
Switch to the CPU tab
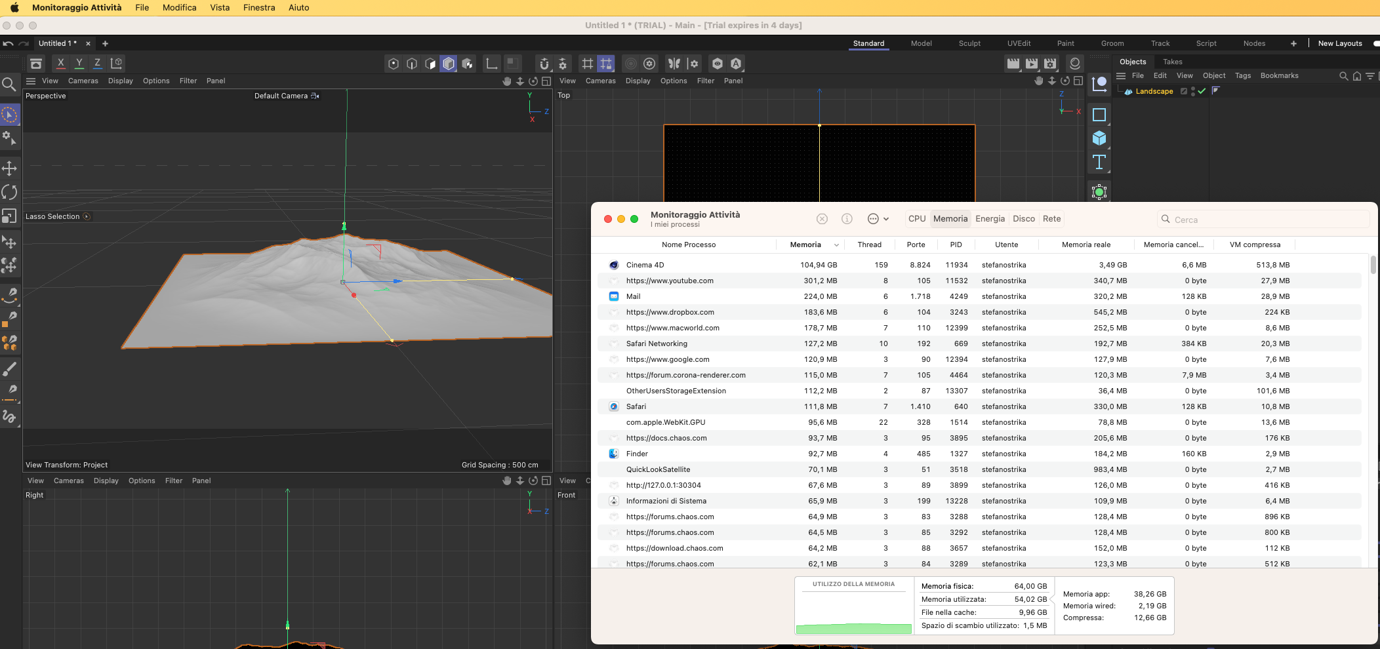point(916,219)
